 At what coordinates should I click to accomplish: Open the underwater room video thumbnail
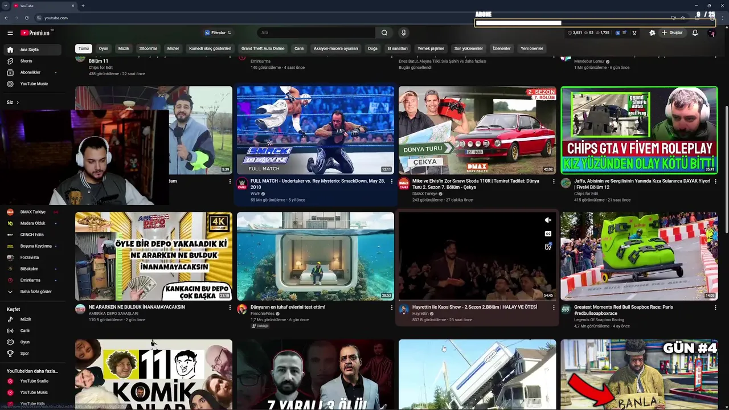click(x=316, y=256)
